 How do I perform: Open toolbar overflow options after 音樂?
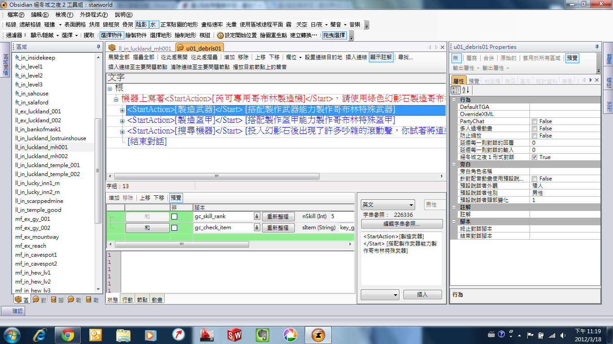click(x=367, y=26)
